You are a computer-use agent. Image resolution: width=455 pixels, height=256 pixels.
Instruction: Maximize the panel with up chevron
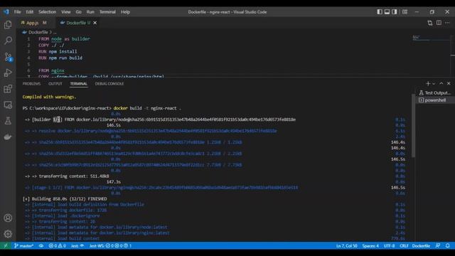(441, 84)
